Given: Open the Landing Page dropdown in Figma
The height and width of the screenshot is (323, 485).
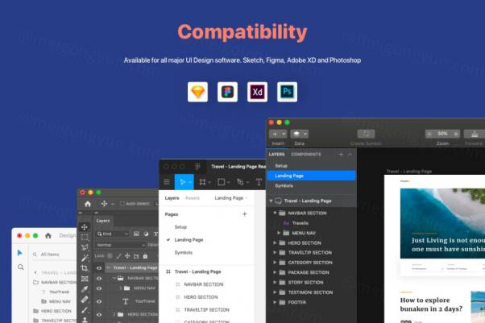Looking at the screenshot, I should [x=232, y=197].
